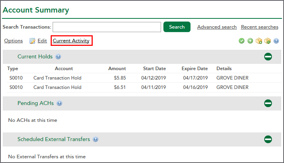Click the No ACHs at this time message
Viewport: 284px width, 163px height.
pyautogui.click(x=33, y=120)
